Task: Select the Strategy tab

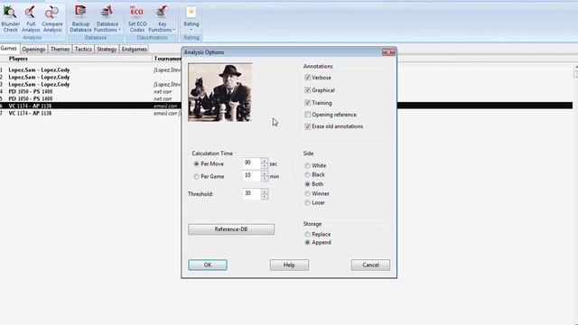Action: (x=107, y=49)
